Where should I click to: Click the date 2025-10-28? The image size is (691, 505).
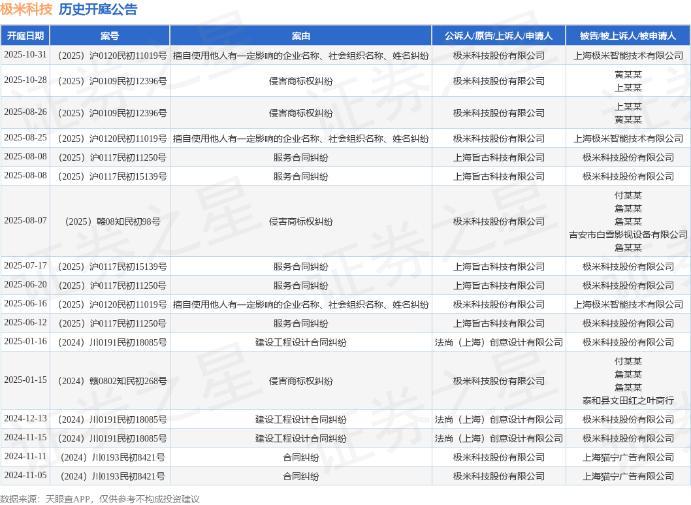25,80
